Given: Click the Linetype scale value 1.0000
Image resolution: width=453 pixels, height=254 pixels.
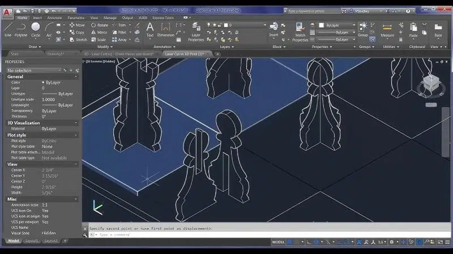Looking at the screenshot, I should tap(48, 99).
